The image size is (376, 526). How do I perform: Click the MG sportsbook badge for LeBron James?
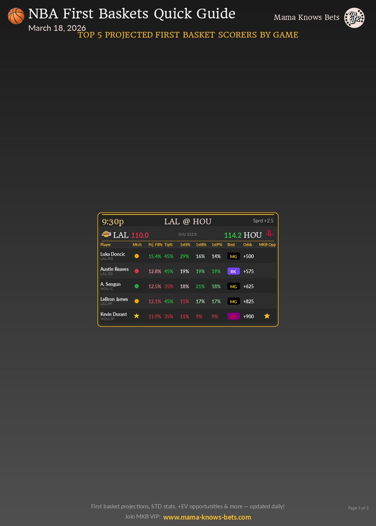[x=233, y=302]
